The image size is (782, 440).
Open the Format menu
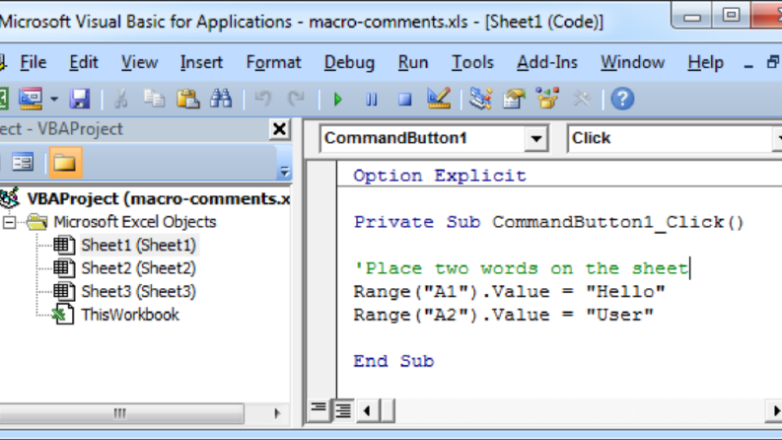pyautogui.click(x=273, y=62)
